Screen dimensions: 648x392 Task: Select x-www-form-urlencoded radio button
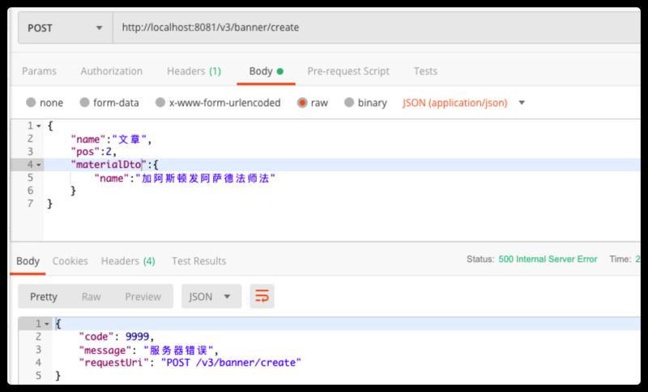(x=162, y=103)
